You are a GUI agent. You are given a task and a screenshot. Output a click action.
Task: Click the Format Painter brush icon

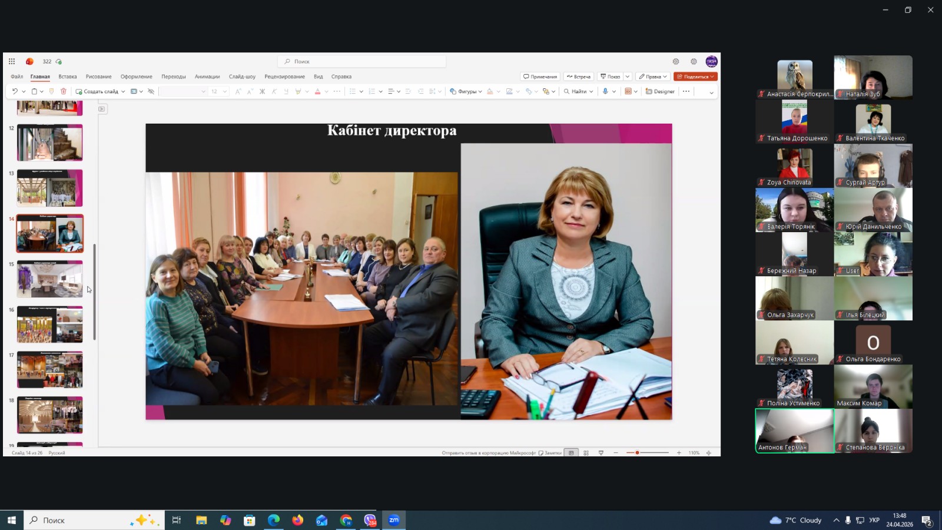click(x=52, y=91)
